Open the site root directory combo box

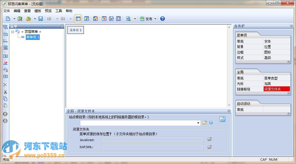(198, 123)
